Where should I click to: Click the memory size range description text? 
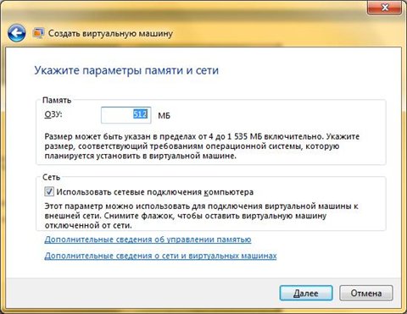[x=202, y=146]
